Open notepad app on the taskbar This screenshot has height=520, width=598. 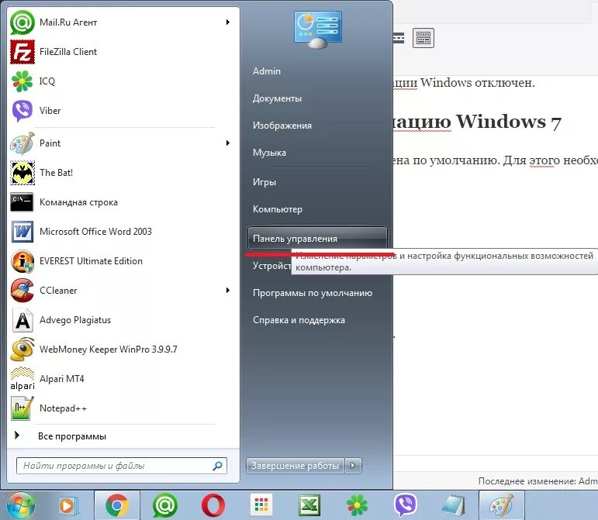(x=454, y=506)
